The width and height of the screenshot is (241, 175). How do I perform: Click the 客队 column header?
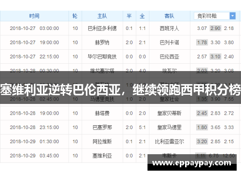click(x=169, y=16)
